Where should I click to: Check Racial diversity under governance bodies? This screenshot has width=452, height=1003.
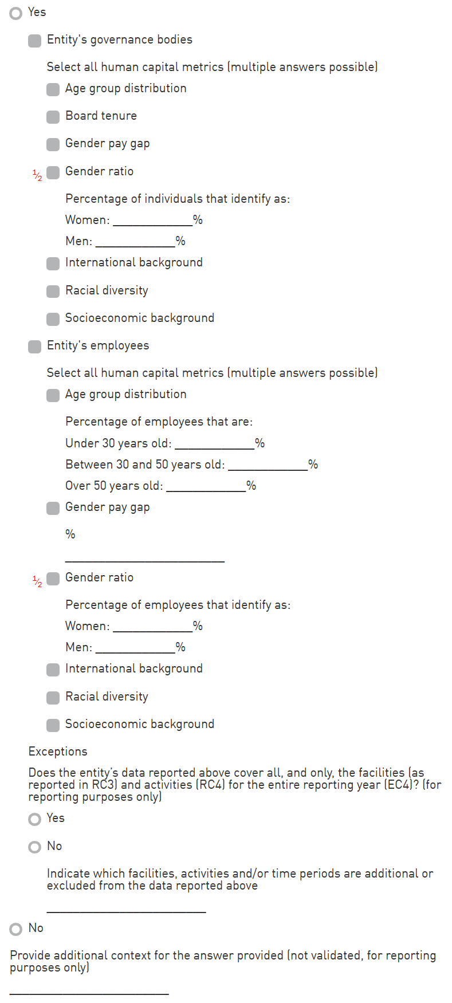coord(53,292)
